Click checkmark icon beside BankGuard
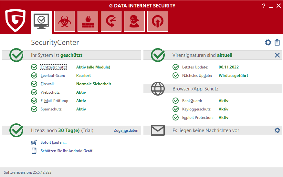The image size is (283, 177). coord(176,101)
